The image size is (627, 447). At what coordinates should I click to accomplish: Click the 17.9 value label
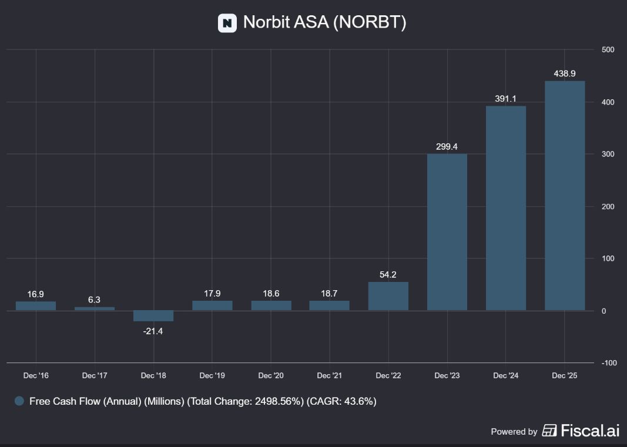pos(212,294)
